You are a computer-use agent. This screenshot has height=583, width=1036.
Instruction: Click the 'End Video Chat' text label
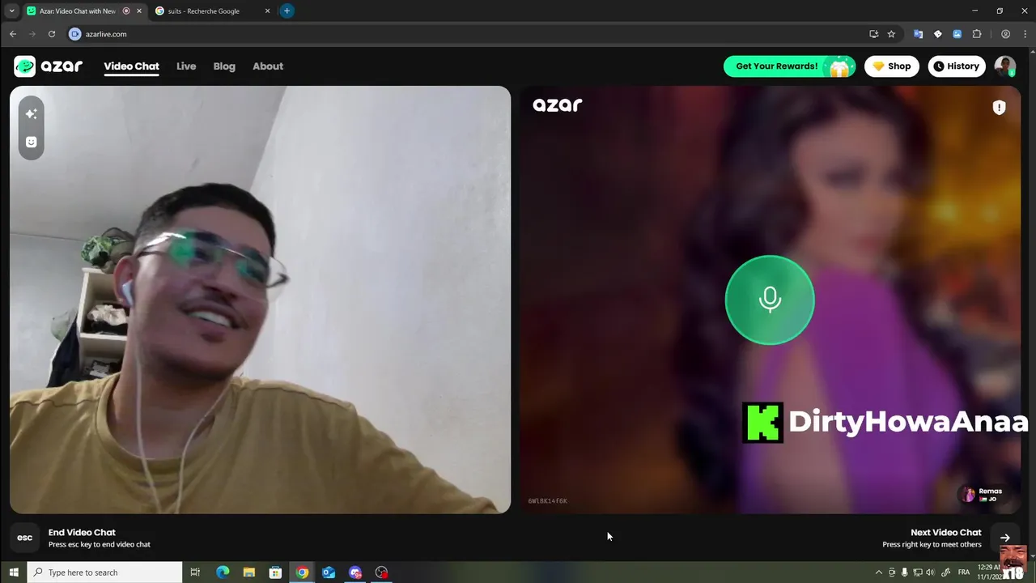pos(82,532)
